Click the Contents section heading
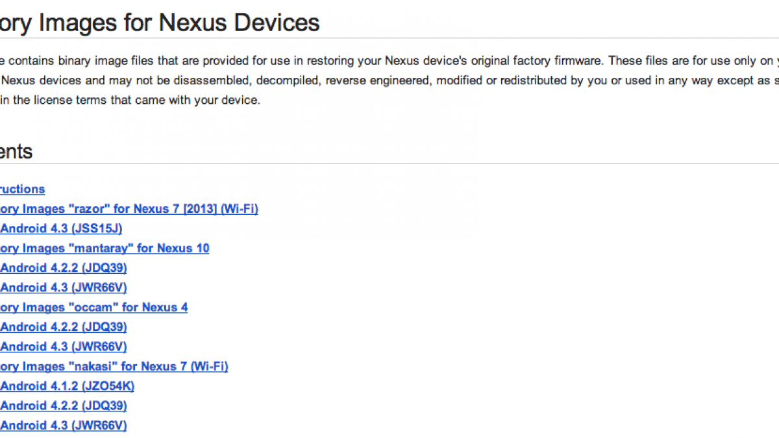This screenshot has width=779, height=438. pos(16,152)
